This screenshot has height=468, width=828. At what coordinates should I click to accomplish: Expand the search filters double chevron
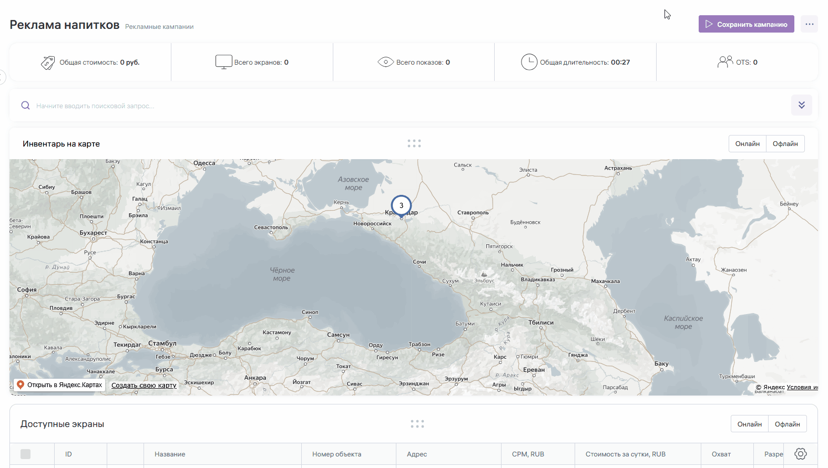801,105
